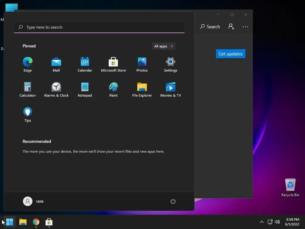Screen dimensions: 305x229
Task: Launch the Mail app from Pinned
Action: [56, 65]
